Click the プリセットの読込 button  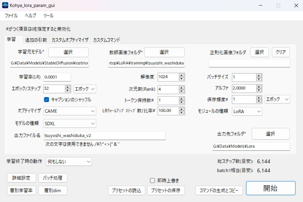click(x=127, y=190)
